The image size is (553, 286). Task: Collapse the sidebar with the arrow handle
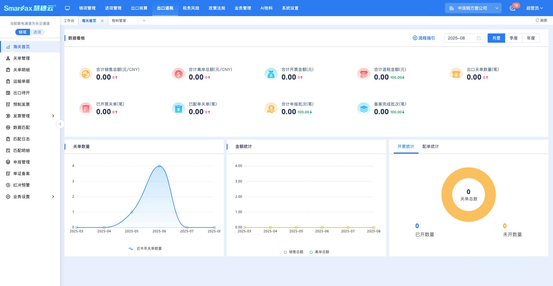pyautogui.click(x=60, y=124)
